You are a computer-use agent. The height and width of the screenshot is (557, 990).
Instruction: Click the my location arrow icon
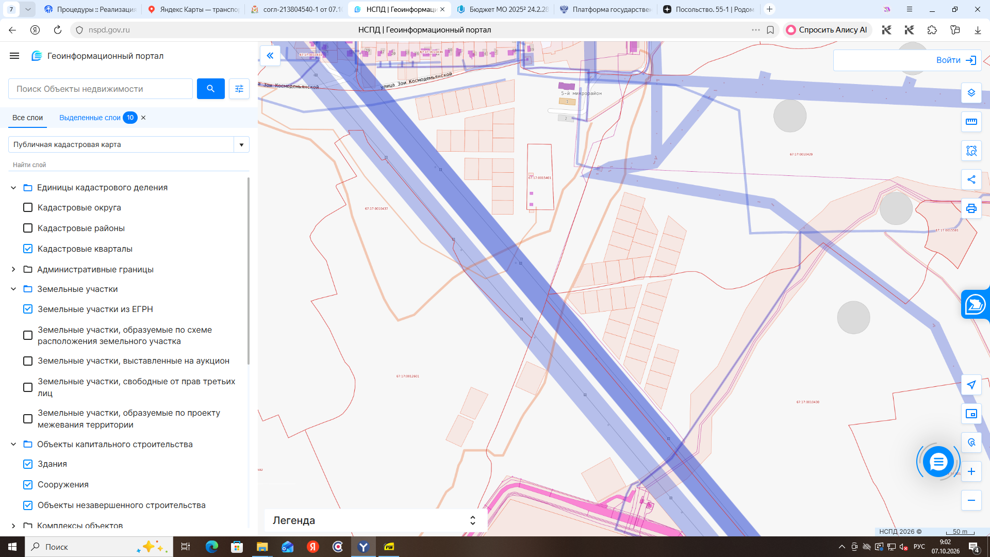pos(971,385)
